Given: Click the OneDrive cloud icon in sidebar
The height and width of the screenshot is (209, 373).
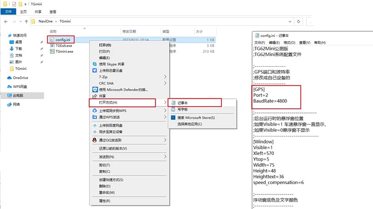Looking at the screenshot, I should click(x=10, y=78).
